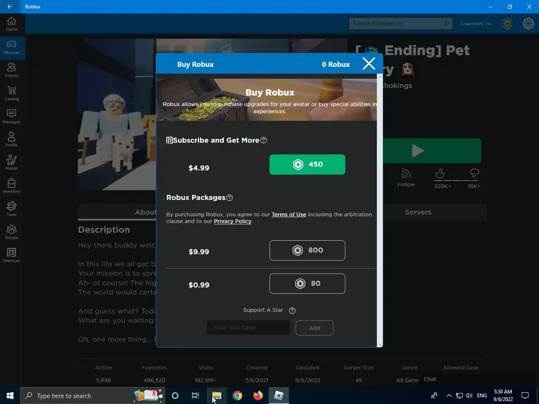The image size is (539, 404).
Task: Follow the experience
Action: coord(406,178)
